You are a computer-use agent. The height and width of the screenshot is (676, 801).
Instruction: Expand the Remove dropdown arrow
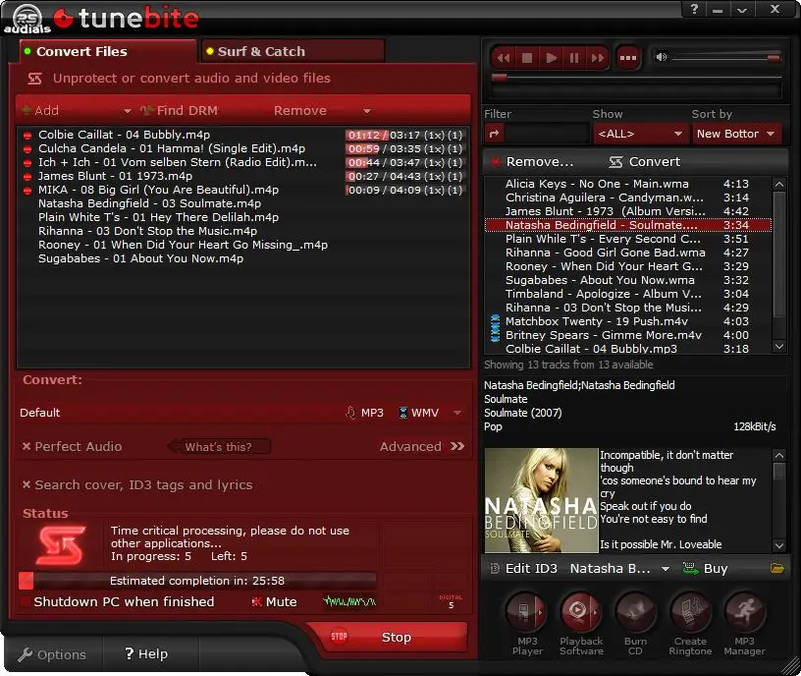coord(367,111)
